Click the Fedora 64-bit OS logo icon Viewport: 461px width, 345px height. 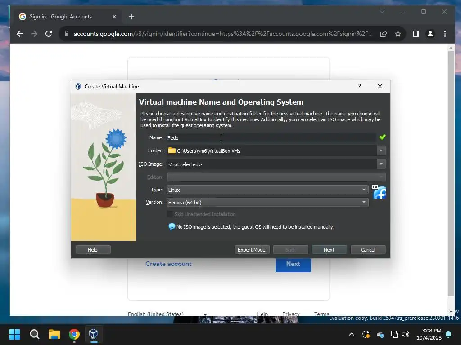point(379,192)
